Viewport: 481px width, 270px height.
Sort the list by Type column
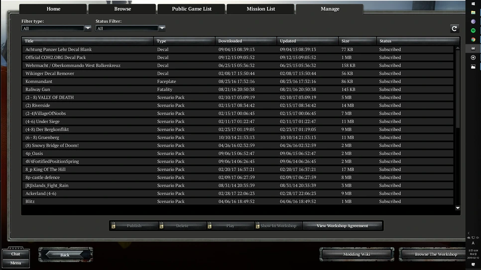[184, 41]
